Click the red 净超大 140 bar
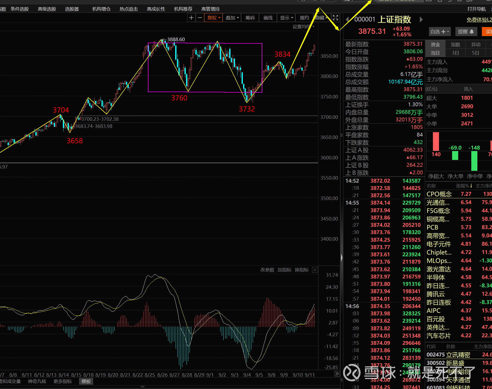Image resolution: width=492 pixels, height=389 pixels. [436, 142]
